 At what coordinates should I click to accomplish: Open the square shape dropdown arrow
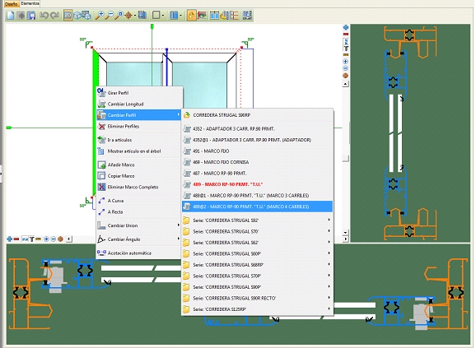[x=163, y=15]
